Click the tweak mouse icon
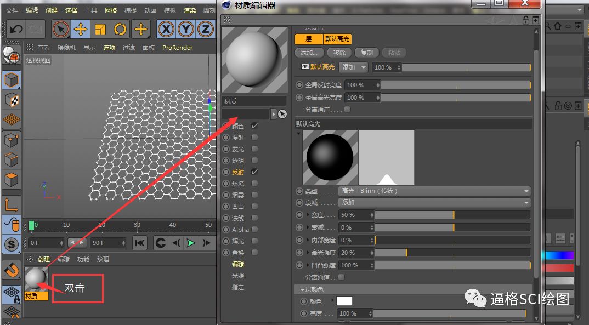 12,224
